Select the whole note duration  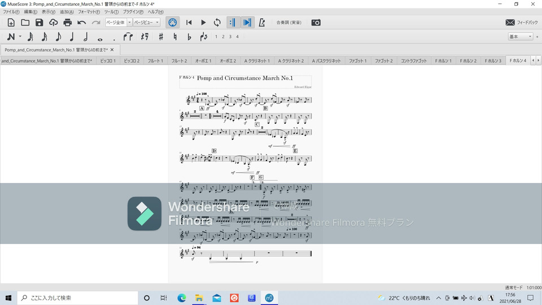100,39
